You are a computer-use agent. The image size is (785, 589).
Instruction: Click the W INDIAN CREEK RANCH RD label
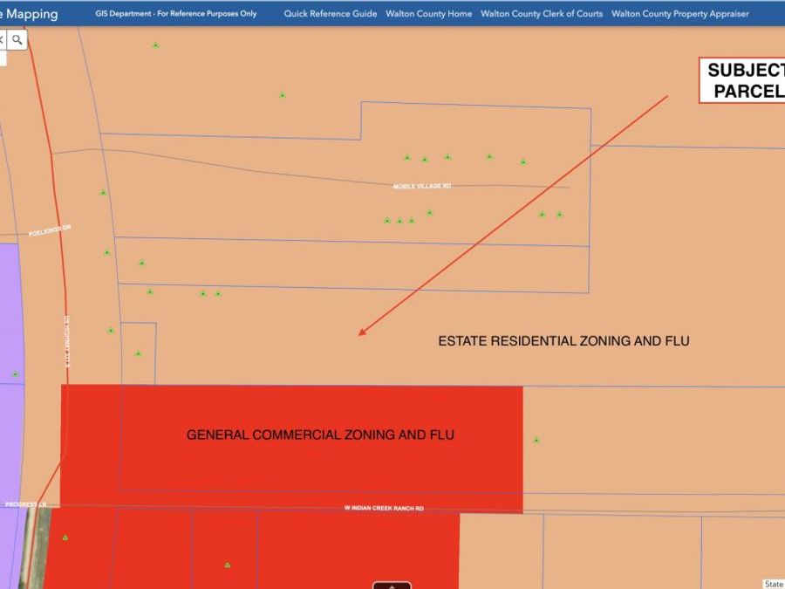tap(384, 508)
